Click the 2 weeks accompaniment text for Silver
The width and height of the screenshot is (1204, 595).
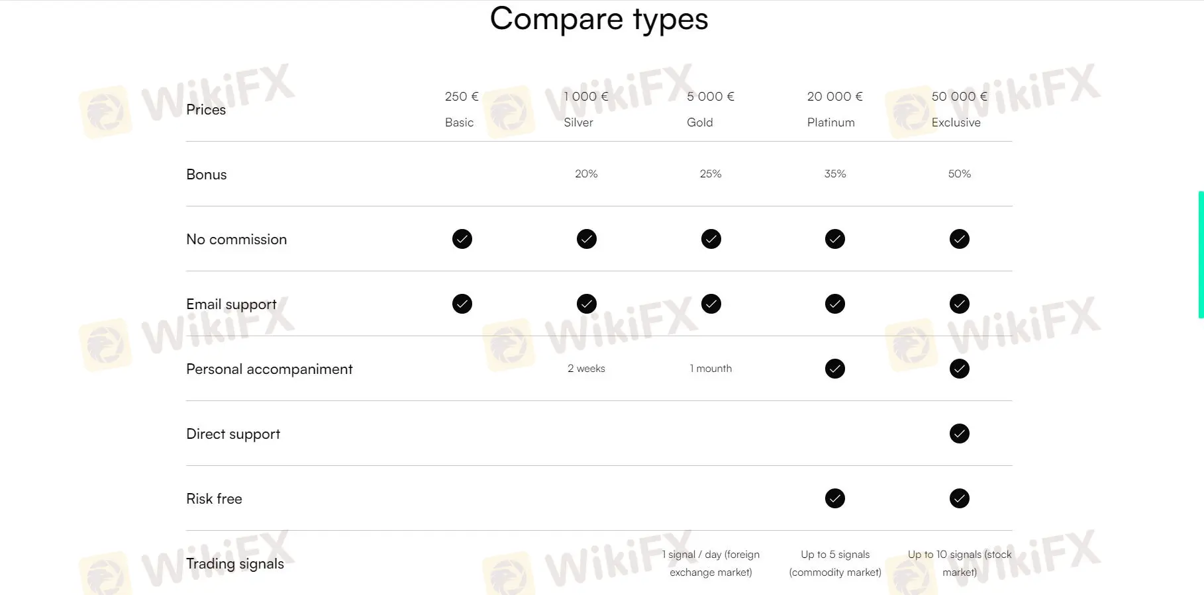click(586, 369)
